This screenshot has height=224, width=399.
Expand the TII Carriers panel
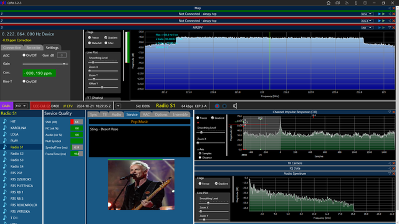click(390, 163)
